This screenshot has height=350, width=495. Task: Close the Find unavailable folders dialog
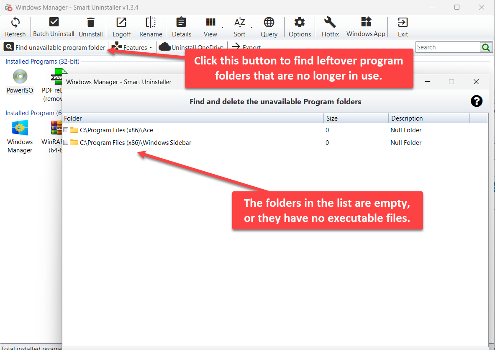pos(476,82)
